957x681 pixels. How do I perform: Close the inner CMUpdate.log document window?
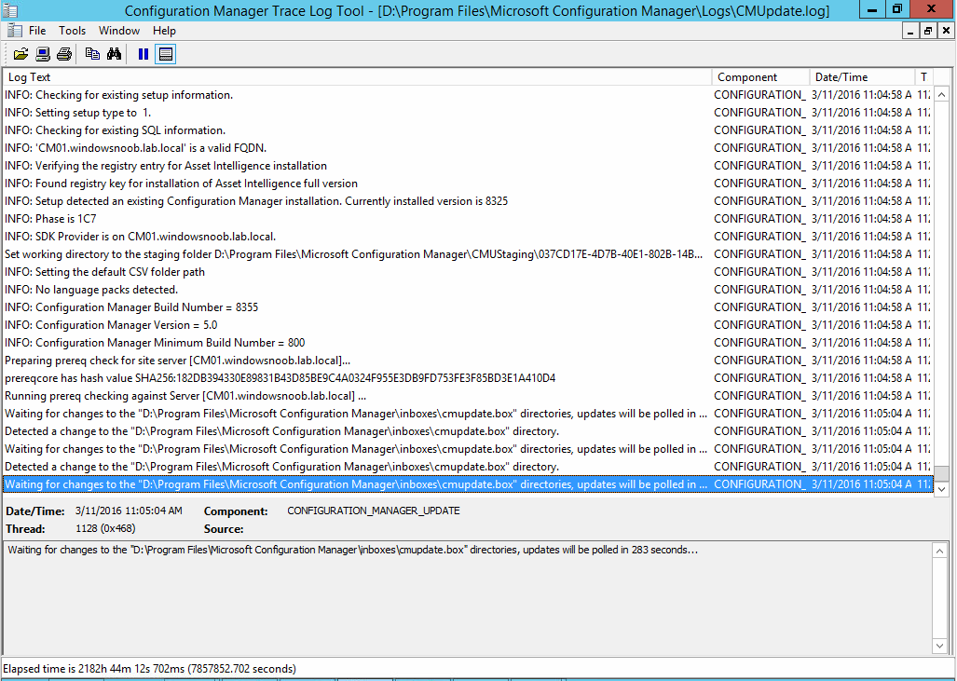point(946,31)
